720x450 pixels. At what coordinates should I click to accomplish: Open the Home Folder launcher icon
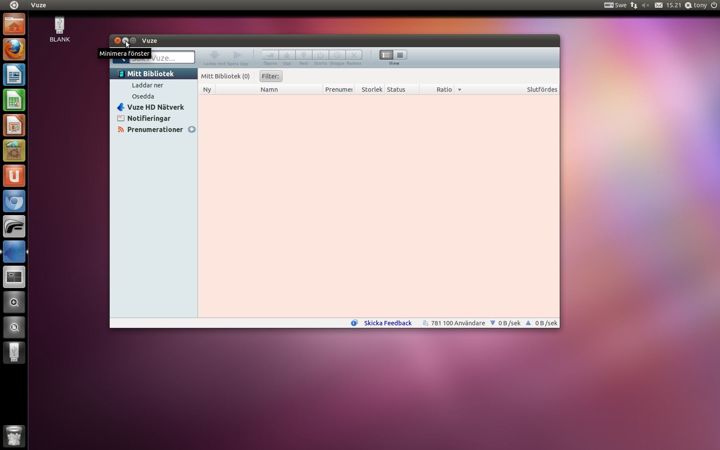[14, 24]
